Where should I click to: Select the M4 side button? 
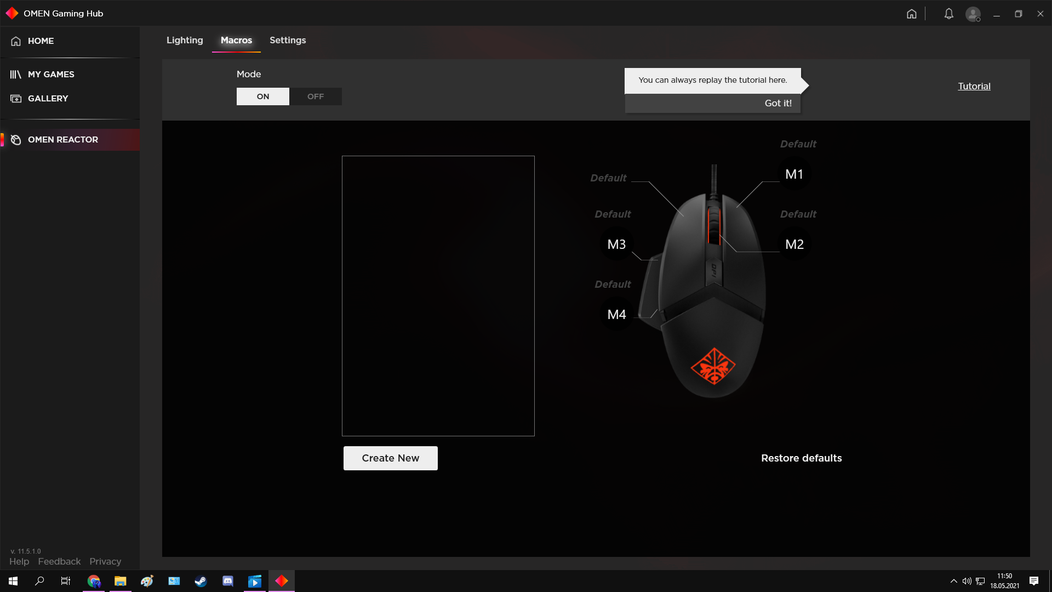[616, 315]
